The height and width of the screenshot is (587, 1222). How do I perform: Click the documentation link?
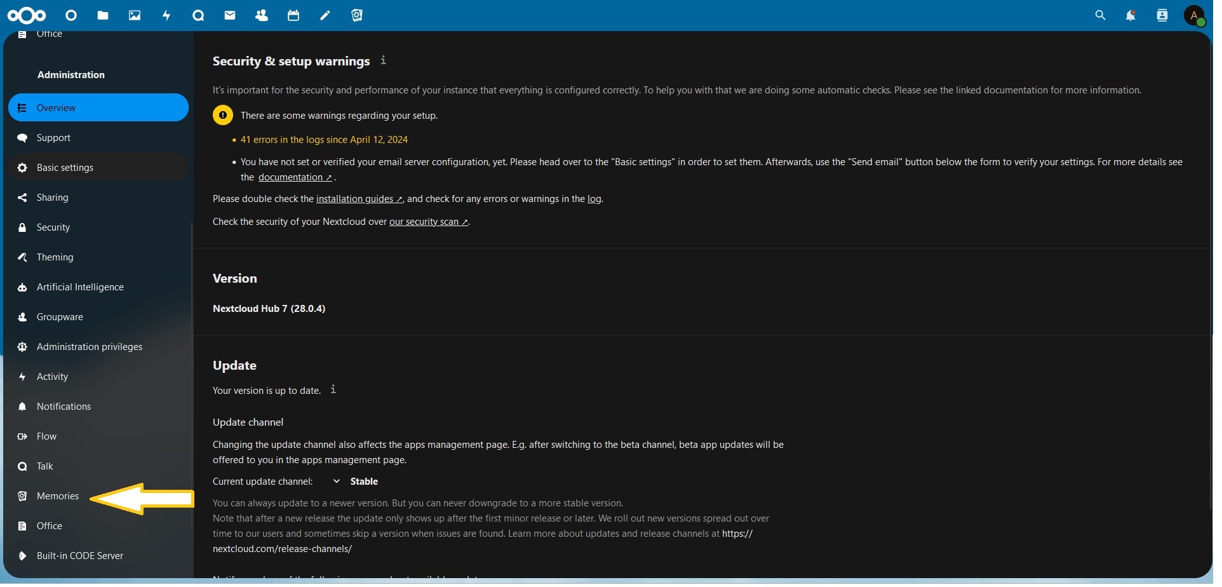coord(297,179)
